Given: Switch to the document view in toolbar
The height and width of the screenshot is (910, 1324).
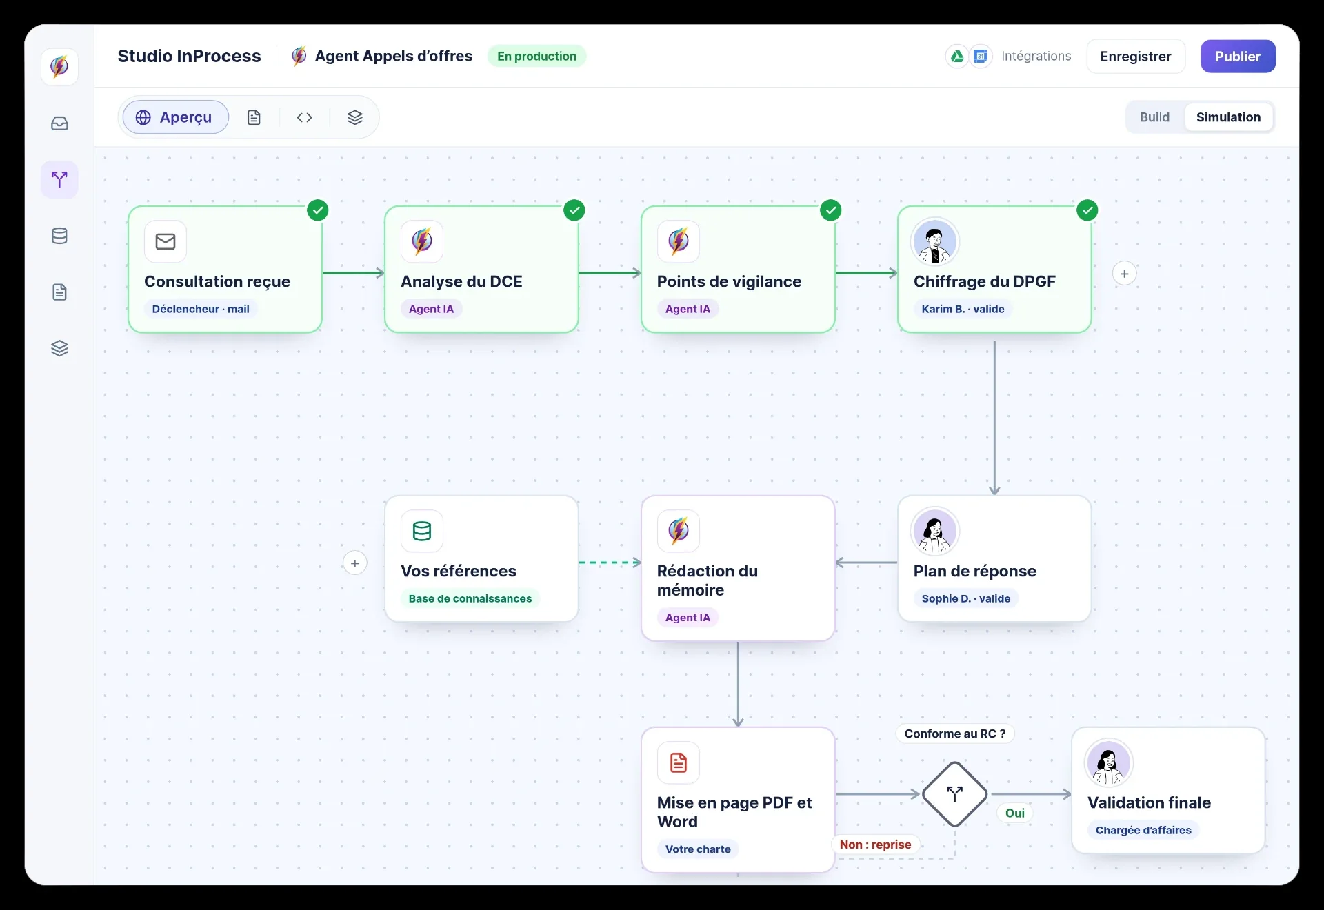Looking at the screenshot, I should pos(254,117).
